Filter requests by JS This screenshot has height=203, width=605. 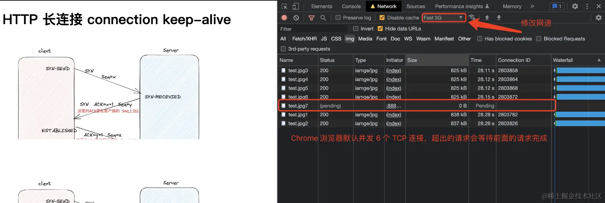point(324,39)
